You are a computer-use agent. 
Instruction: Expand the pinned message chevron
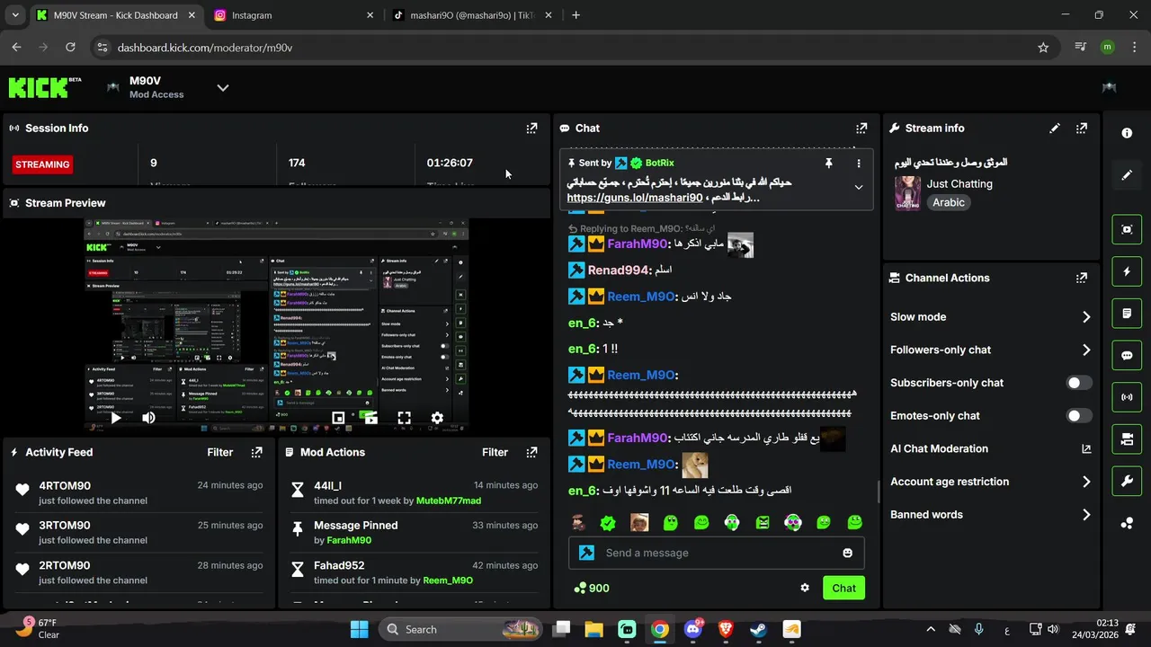click(859, 188)
